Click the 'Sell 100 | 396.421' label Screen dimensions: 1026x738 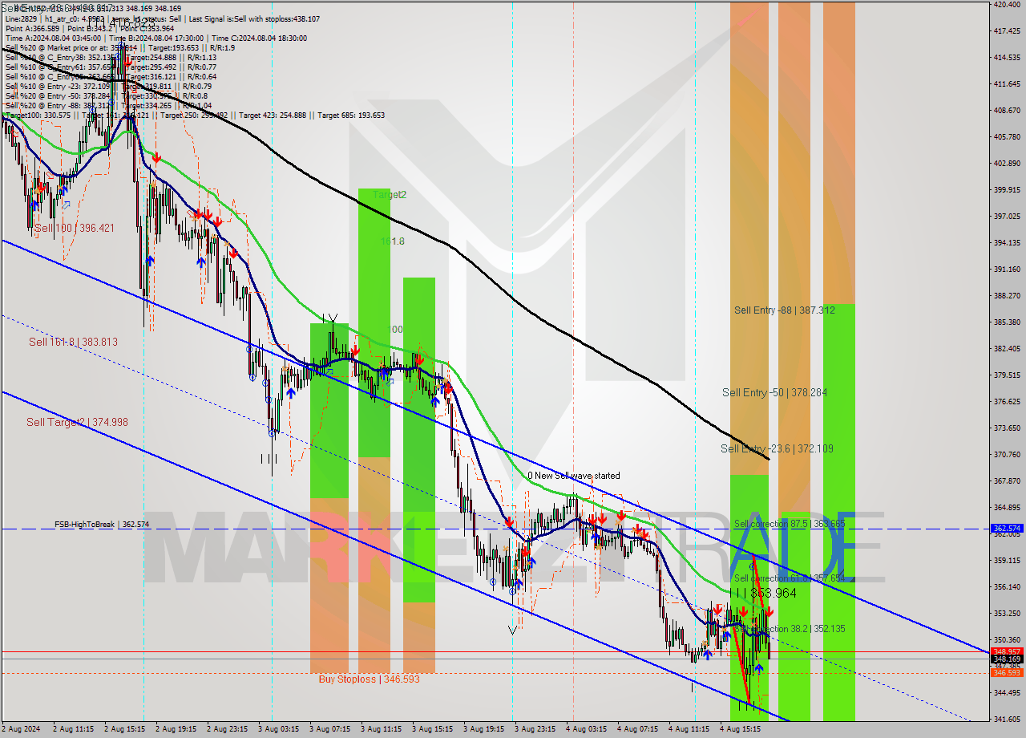75,228
